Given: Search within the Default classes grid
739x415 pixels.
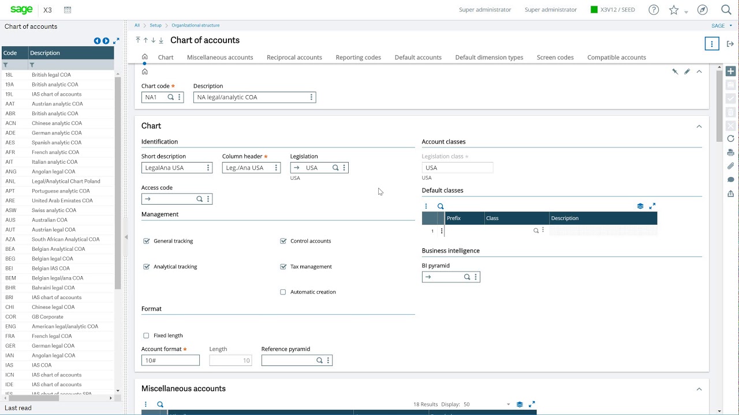Looking at the screenshot, I should pyautogui.click(x=441, y=206).
